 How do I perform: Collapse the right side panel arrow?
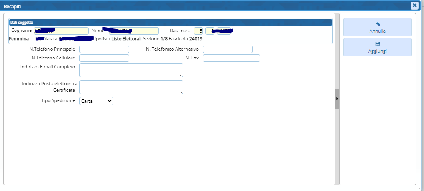point(337,99)
